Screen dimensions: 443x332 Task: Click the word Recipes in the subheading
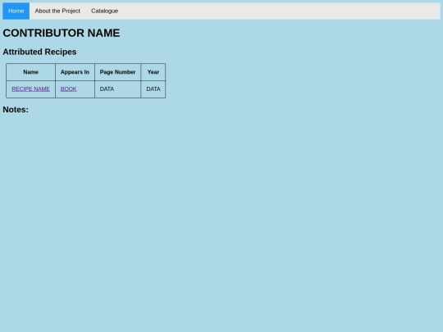(61, 52)
